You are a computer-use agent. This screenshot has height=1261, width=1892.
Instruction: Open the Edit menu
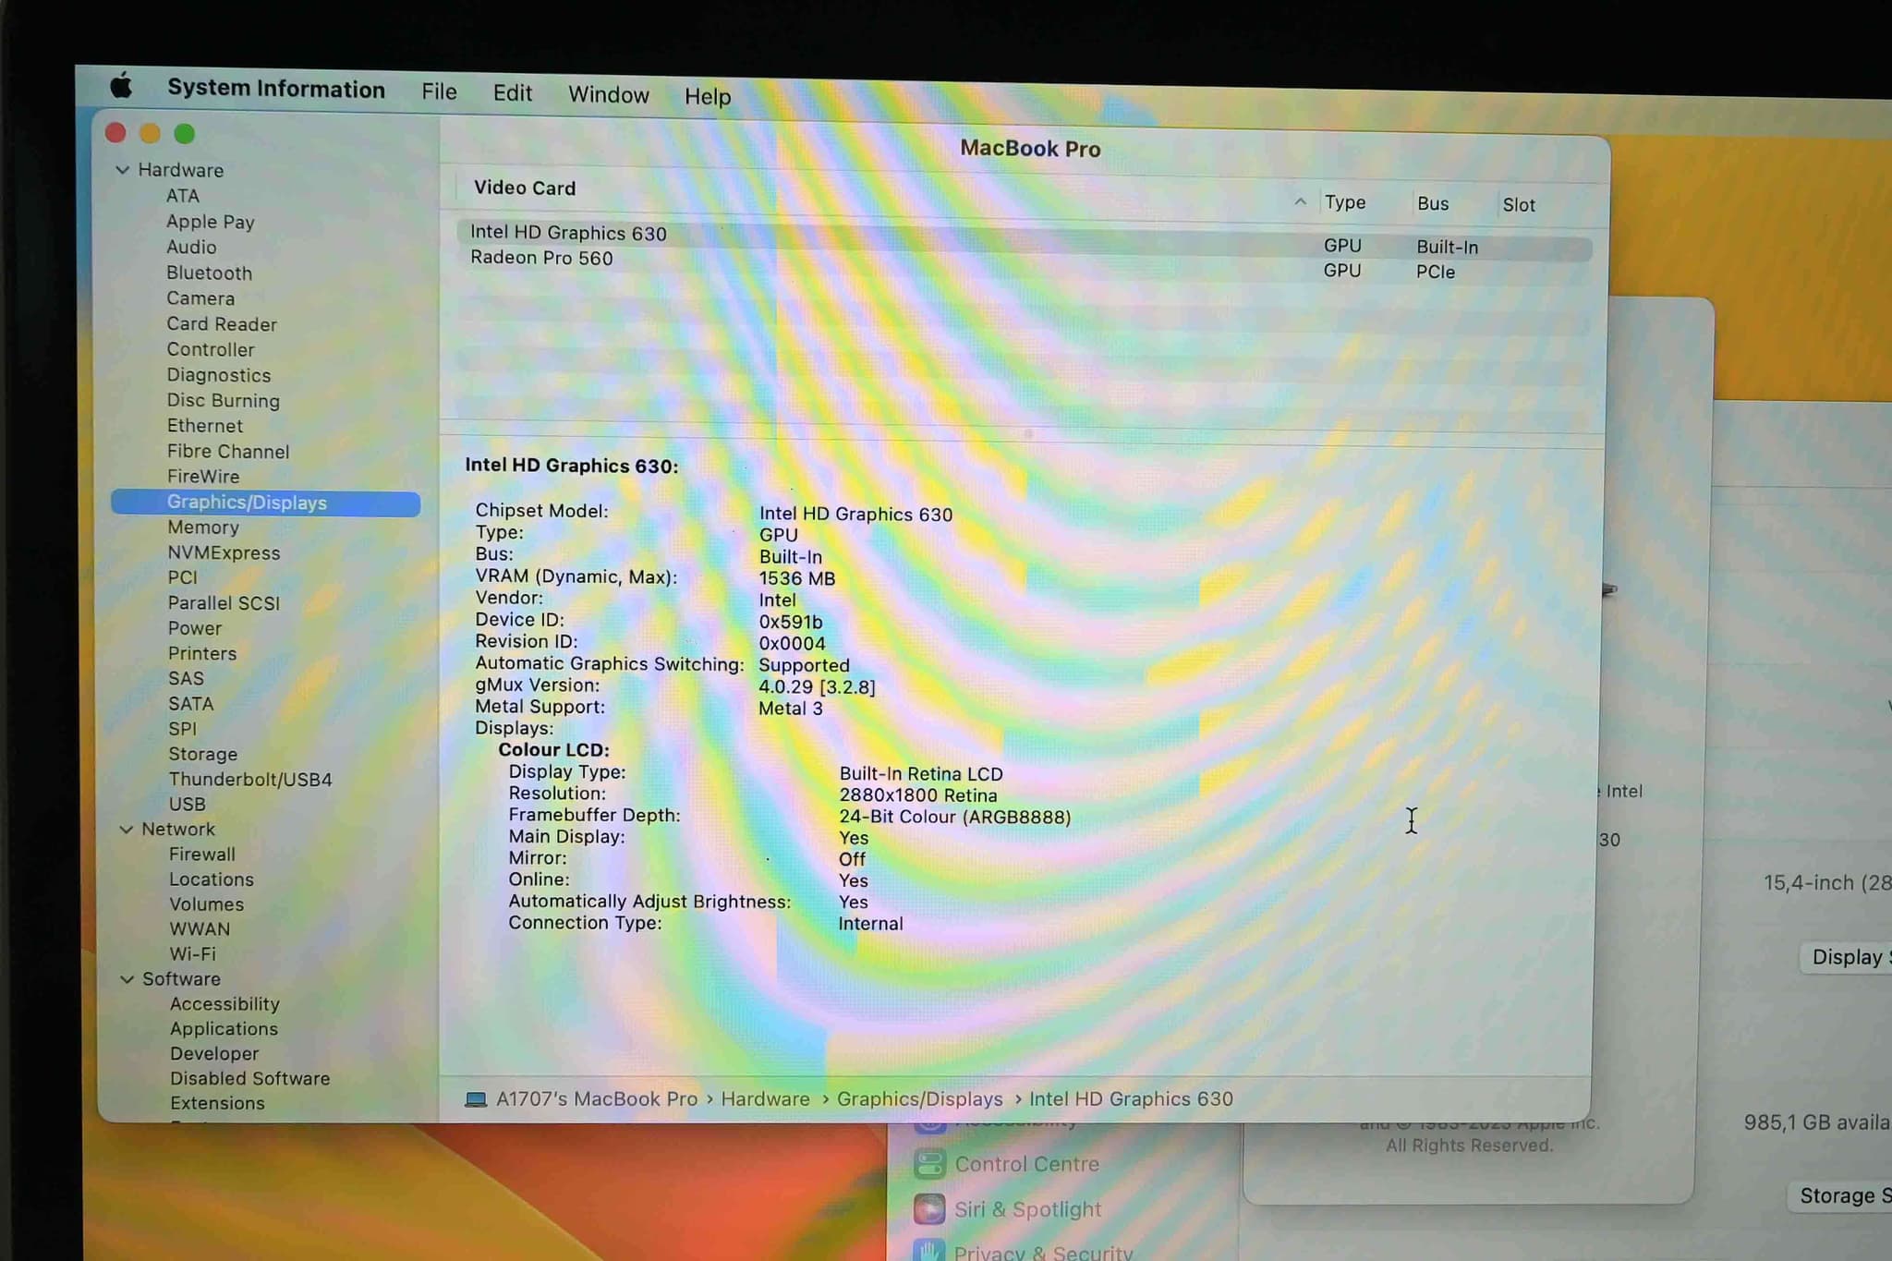pos(513,93)
